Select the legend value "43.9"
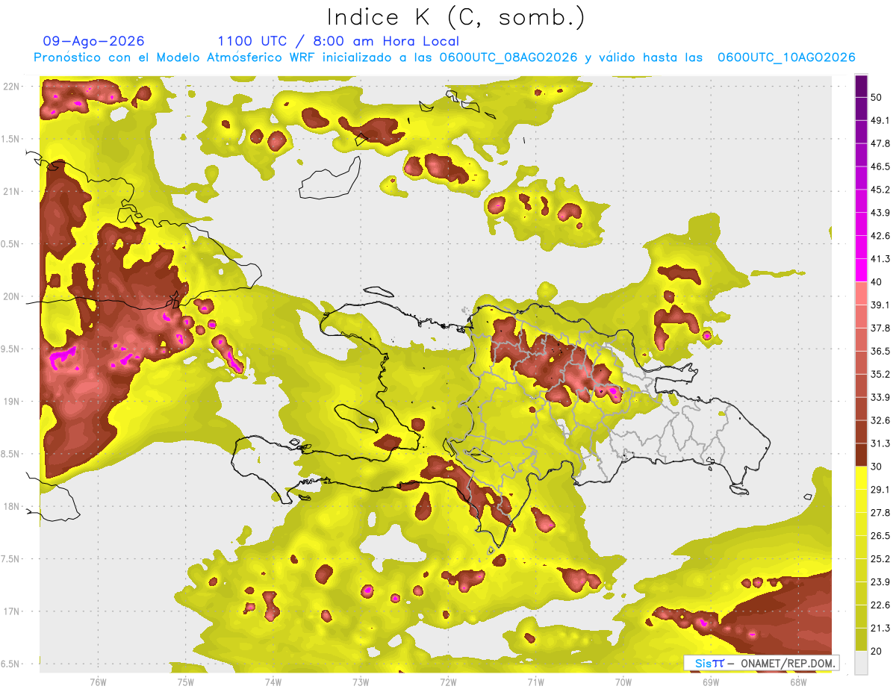Screen dimensions: 896x692 point(880,213)
